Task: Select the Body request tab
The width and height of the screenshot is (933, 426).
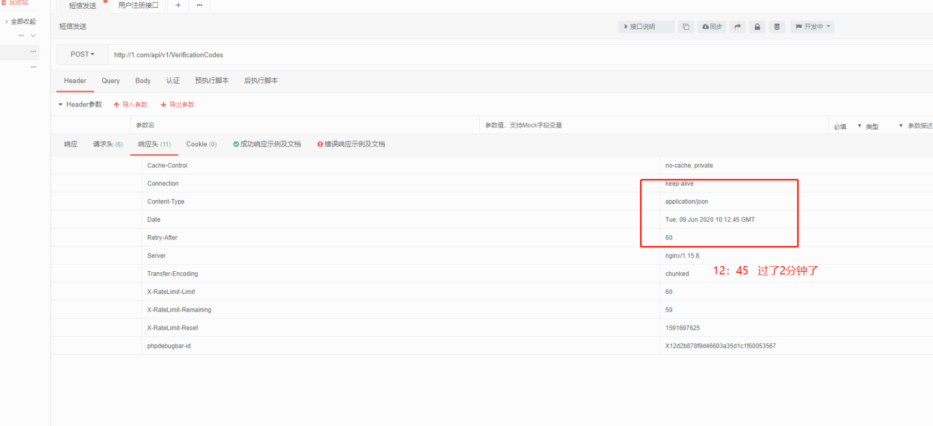Action: (x=143, y=81)
